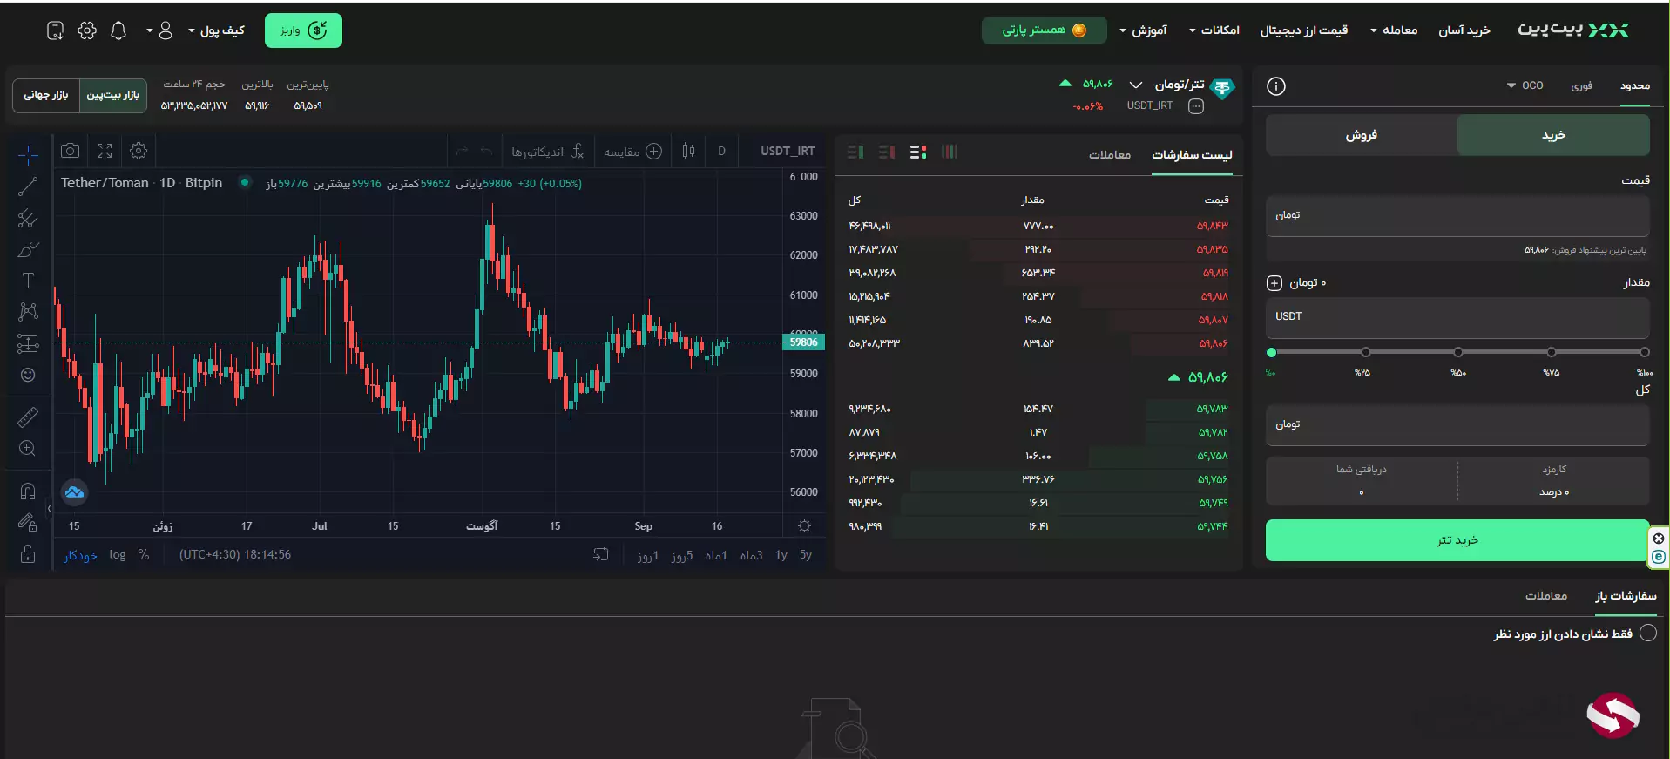The image size is (1670, 759).
Task: Open the notifications bell
Action: [x=118, y=31]
